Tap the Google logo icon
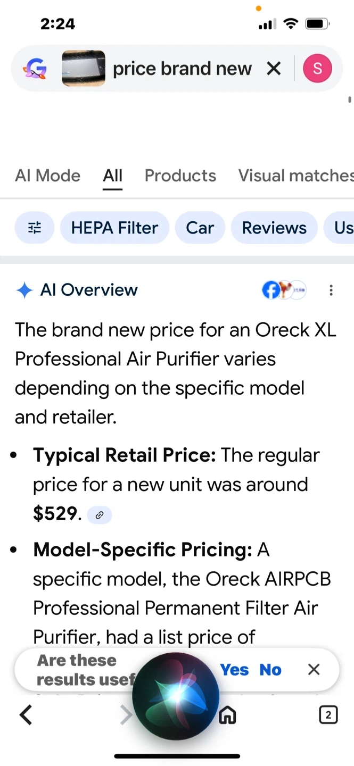Viewport: 354px width, 766px height. point(35,69)
